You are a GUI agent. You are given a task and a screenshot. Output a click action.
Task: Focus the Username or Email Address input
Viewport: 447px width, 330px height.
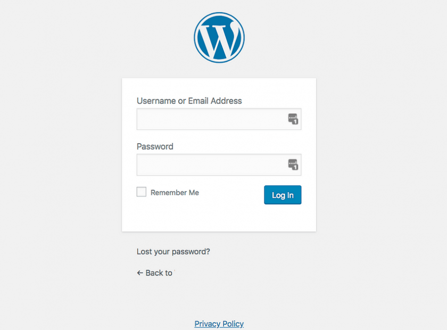click(x=211, y=119)
